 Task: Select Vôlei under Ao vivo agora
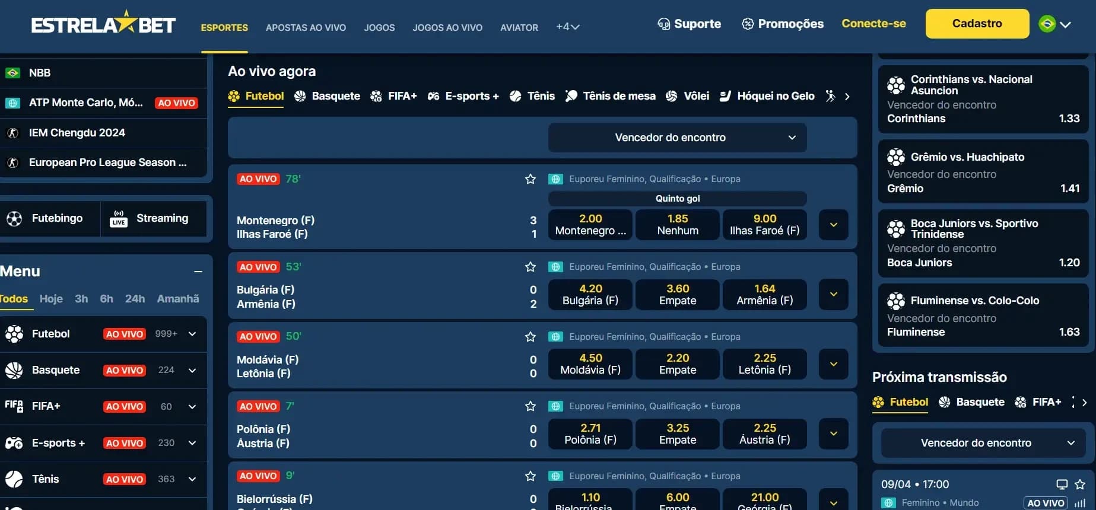click(x=687, y=96)
